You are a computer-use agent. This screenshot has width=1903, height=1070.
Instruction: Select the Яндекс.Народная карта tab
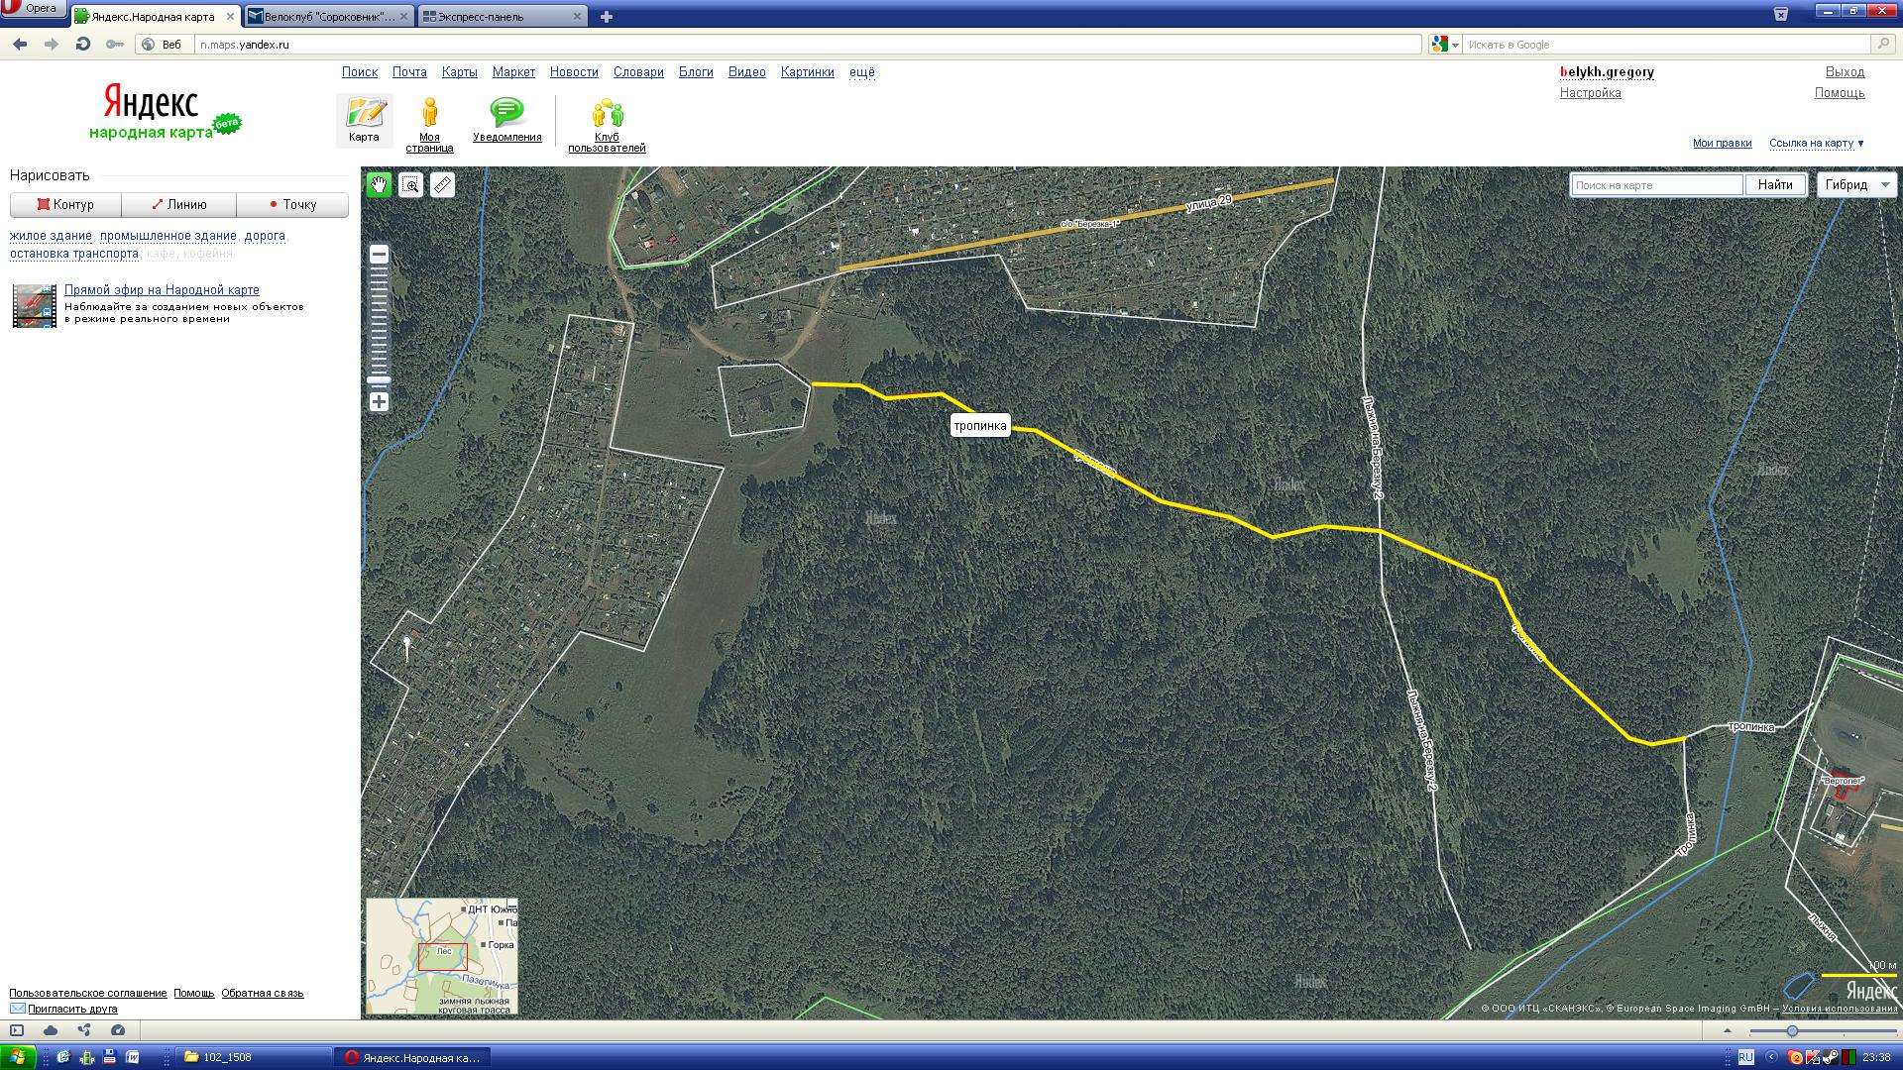(x=156, y=16)
